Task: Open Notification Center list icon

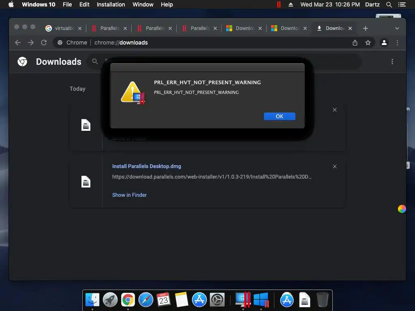Action: (x=402, y=4)
